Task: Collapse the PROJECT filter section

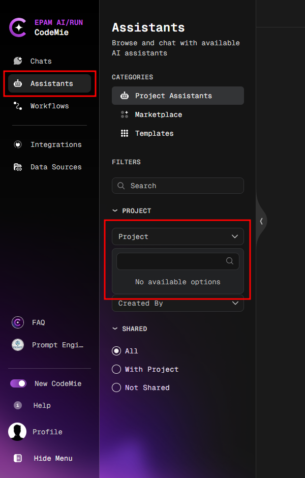Action: tap(115, 211)
